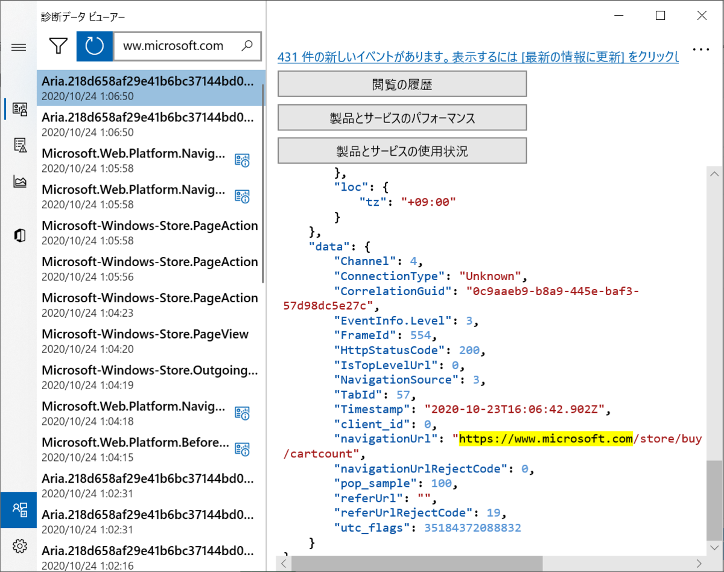Click the 製品とサービスのパフォーマンス button

(402, 118)
